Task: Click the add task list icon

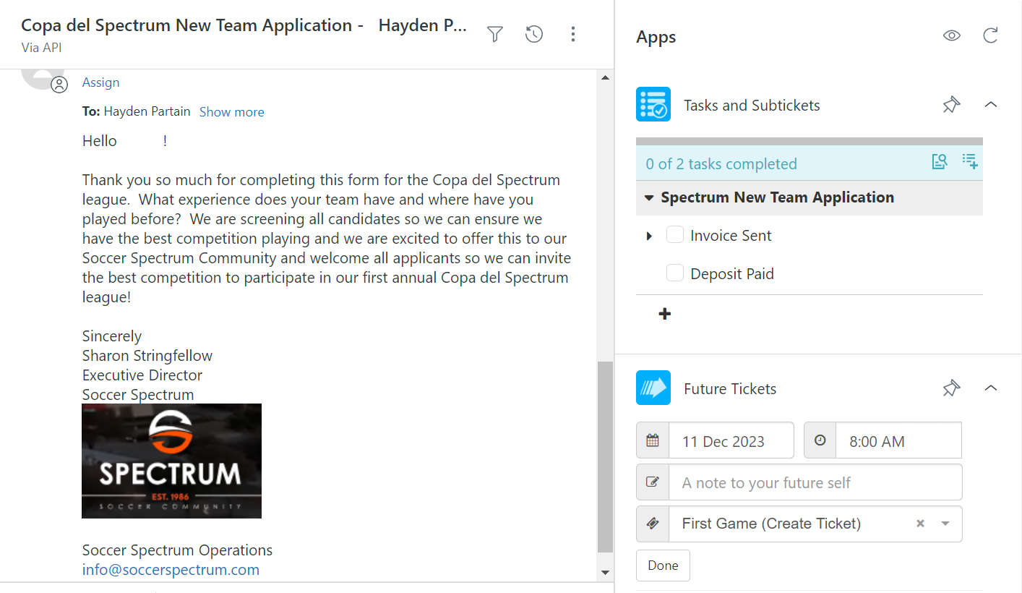Action: (970, 161)
